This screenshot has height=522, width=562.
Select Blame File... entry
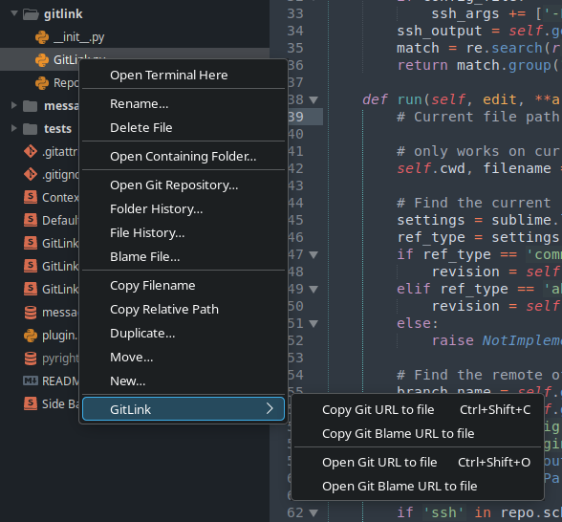pyautogui.click(x=184, y=257)
